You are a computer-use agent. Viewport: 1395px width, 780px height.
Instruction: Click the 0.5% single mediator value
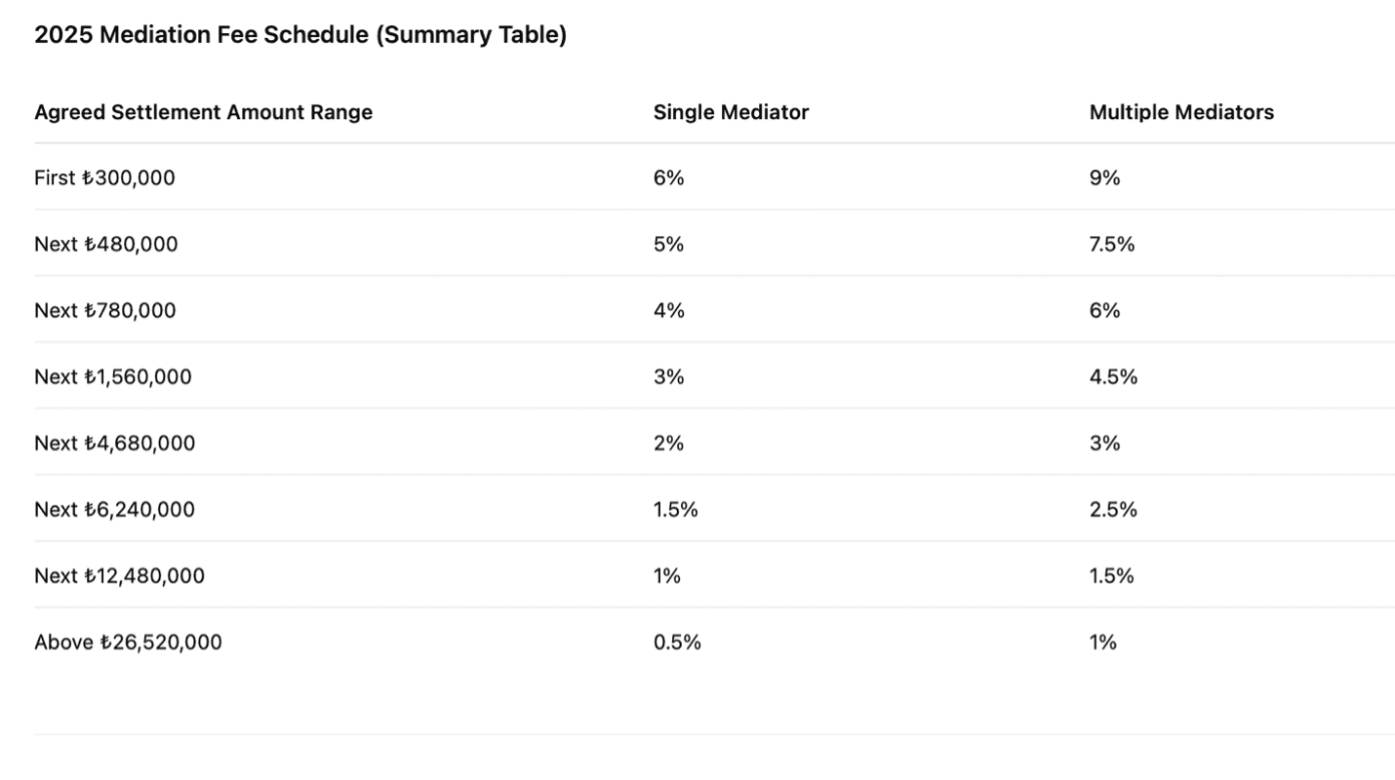[x=677, y=642]
